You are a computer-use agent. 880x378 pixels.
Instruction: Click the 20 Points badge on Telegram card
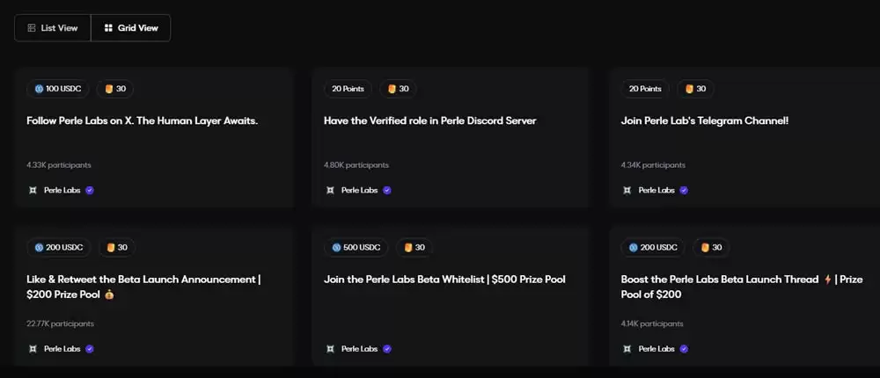coord(645,89)
